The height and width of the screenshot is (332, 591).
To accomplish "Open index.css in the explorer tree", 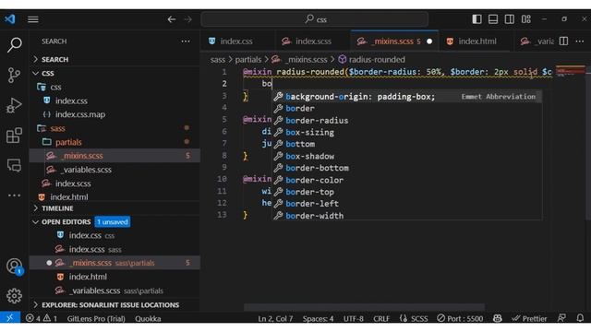I will [115, 101].
